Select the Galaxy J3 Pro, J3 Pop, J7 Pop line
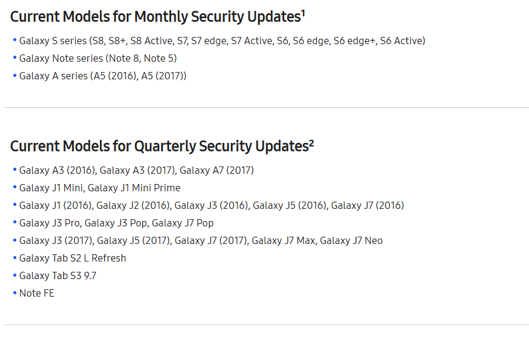The image size is (529, 339). [116, 223]
